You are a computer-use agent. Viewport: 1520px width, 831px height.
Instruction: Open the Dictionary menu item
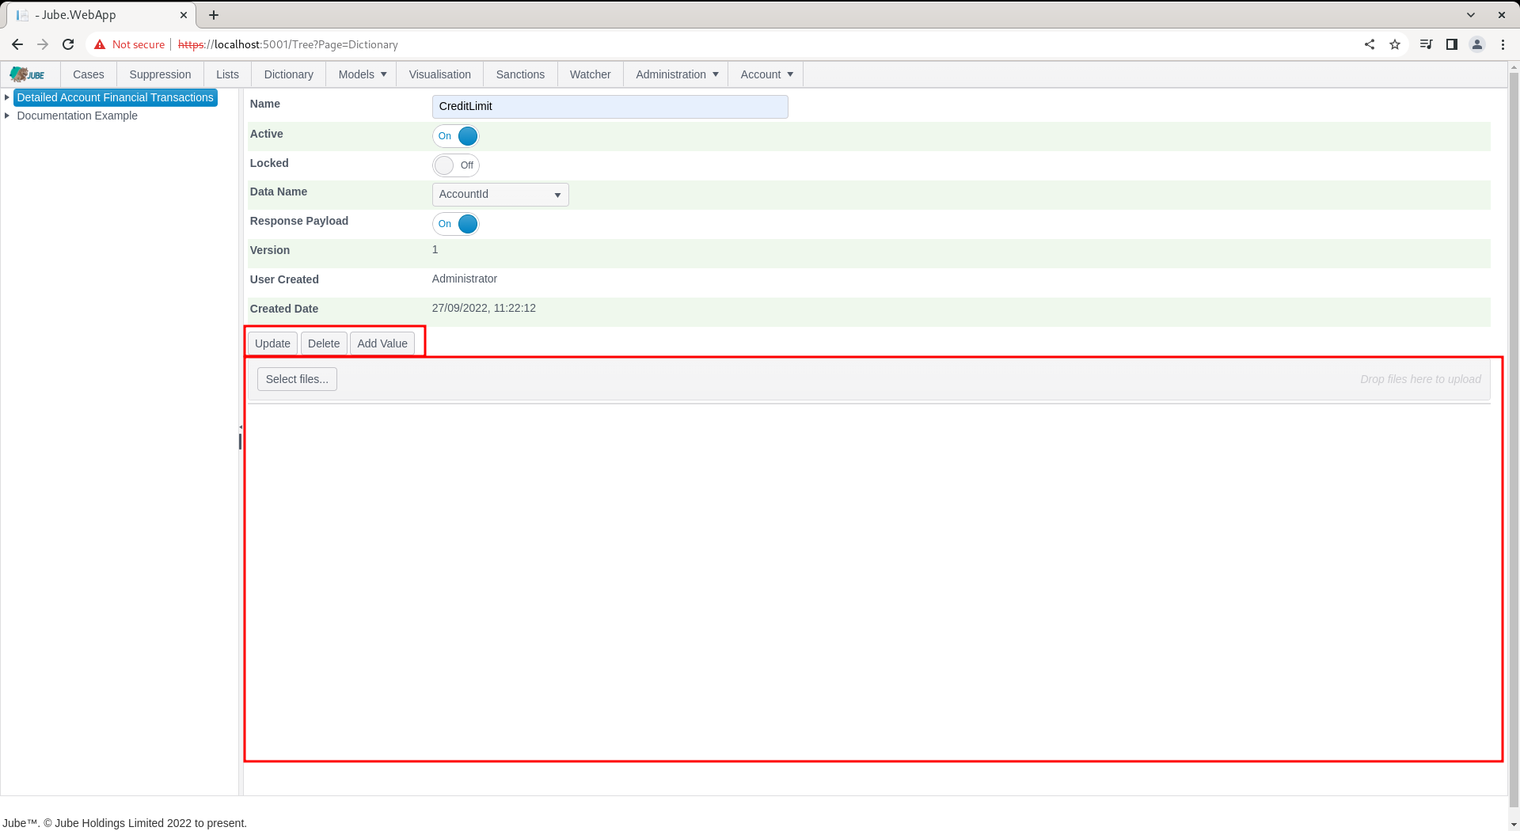click(288, 74)
